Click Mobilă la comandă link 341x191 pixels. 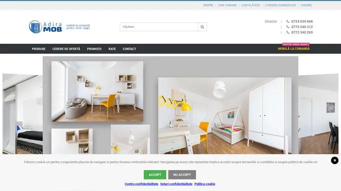(294, 49)
